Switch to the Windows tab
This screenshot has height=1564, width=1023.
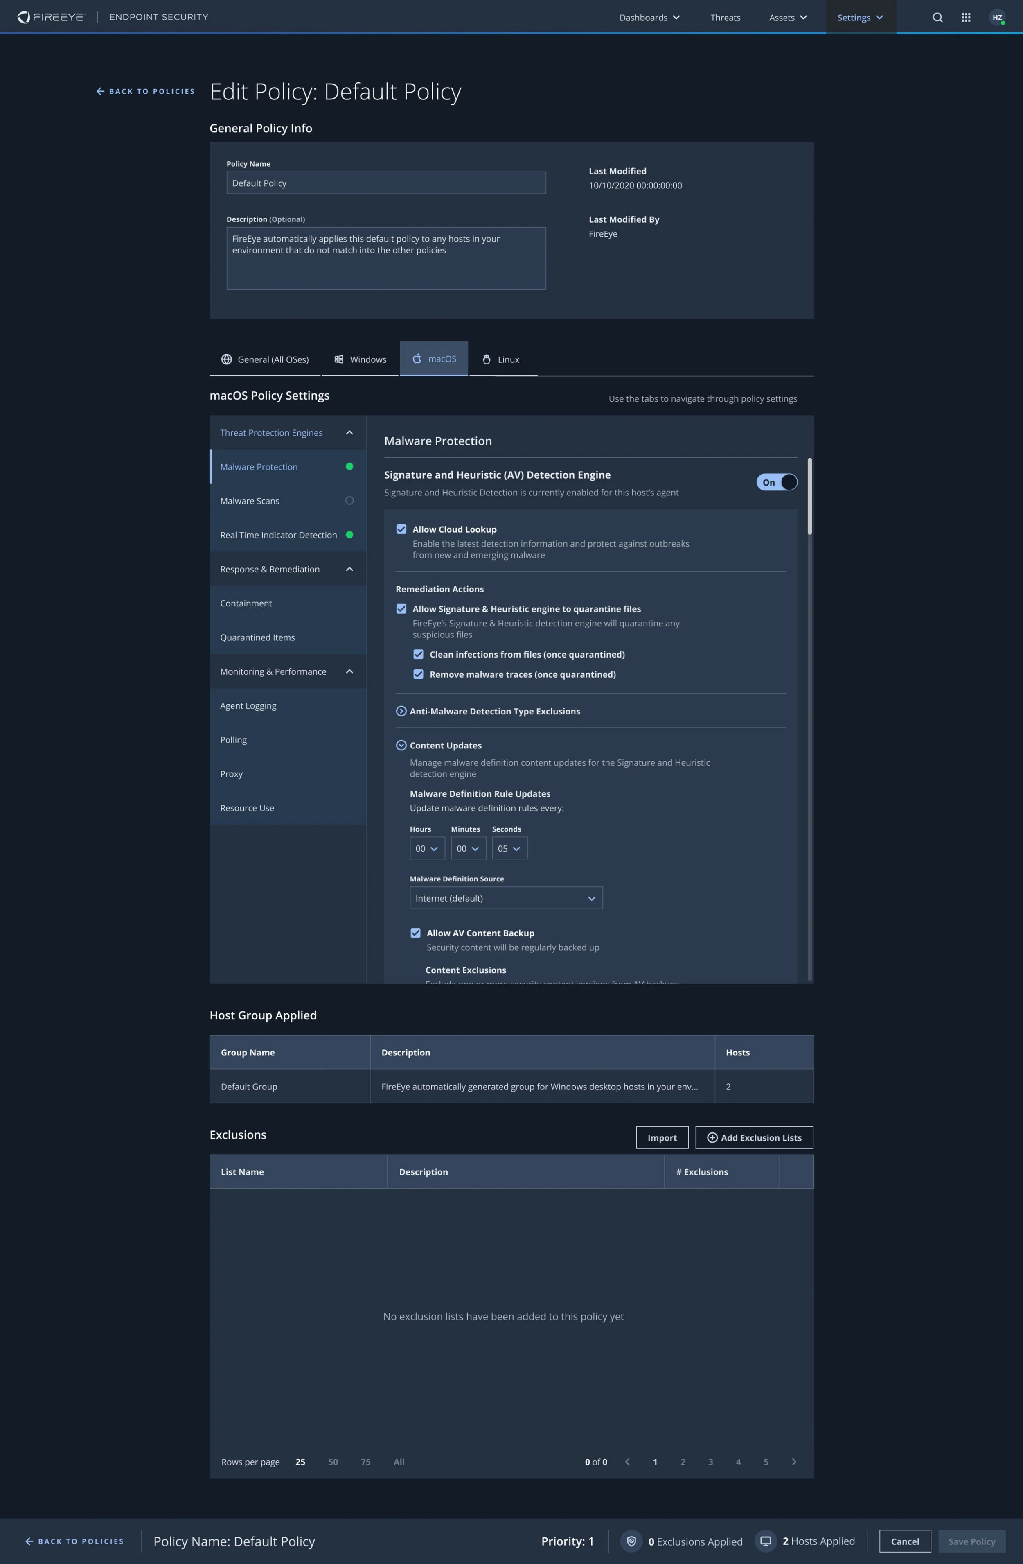(360, 359)
